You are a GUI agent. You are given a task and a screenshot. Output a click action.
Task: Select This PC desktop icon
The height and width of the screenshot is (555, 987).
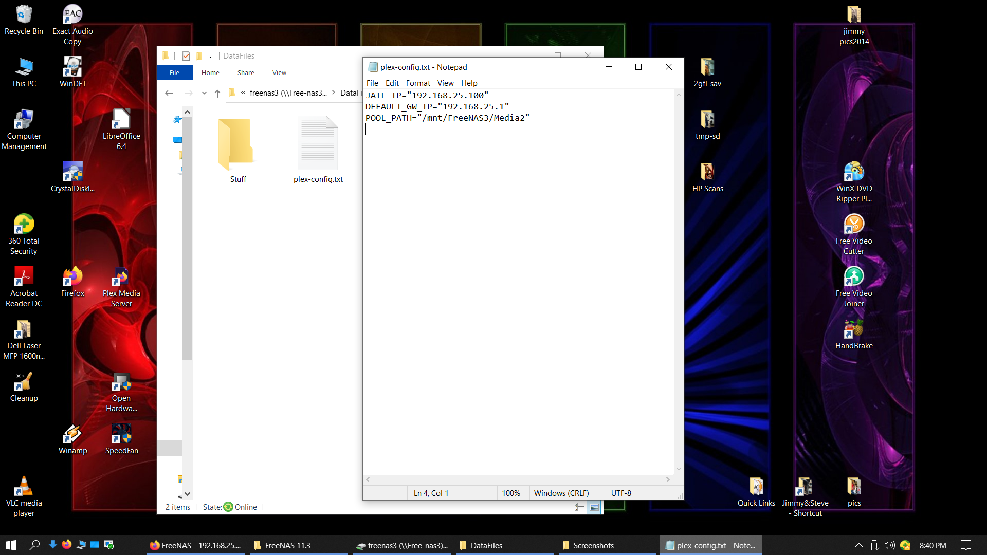tap(24, 72)
